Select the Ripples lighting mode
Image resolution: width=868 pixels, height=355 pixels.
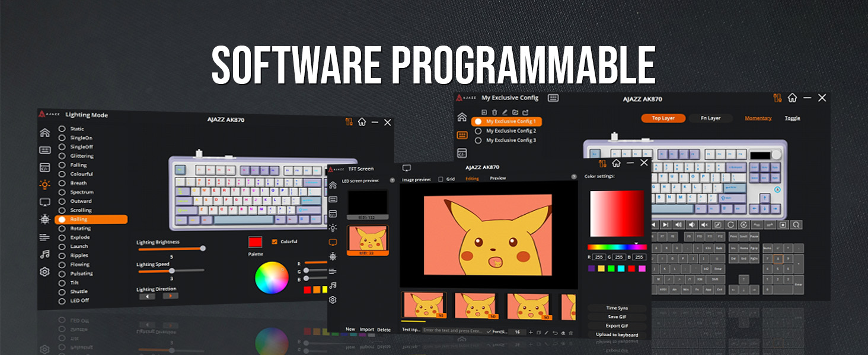(x=74, y=255)
